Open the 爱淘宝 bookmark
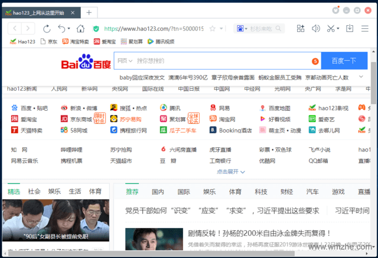 (105, 42)
